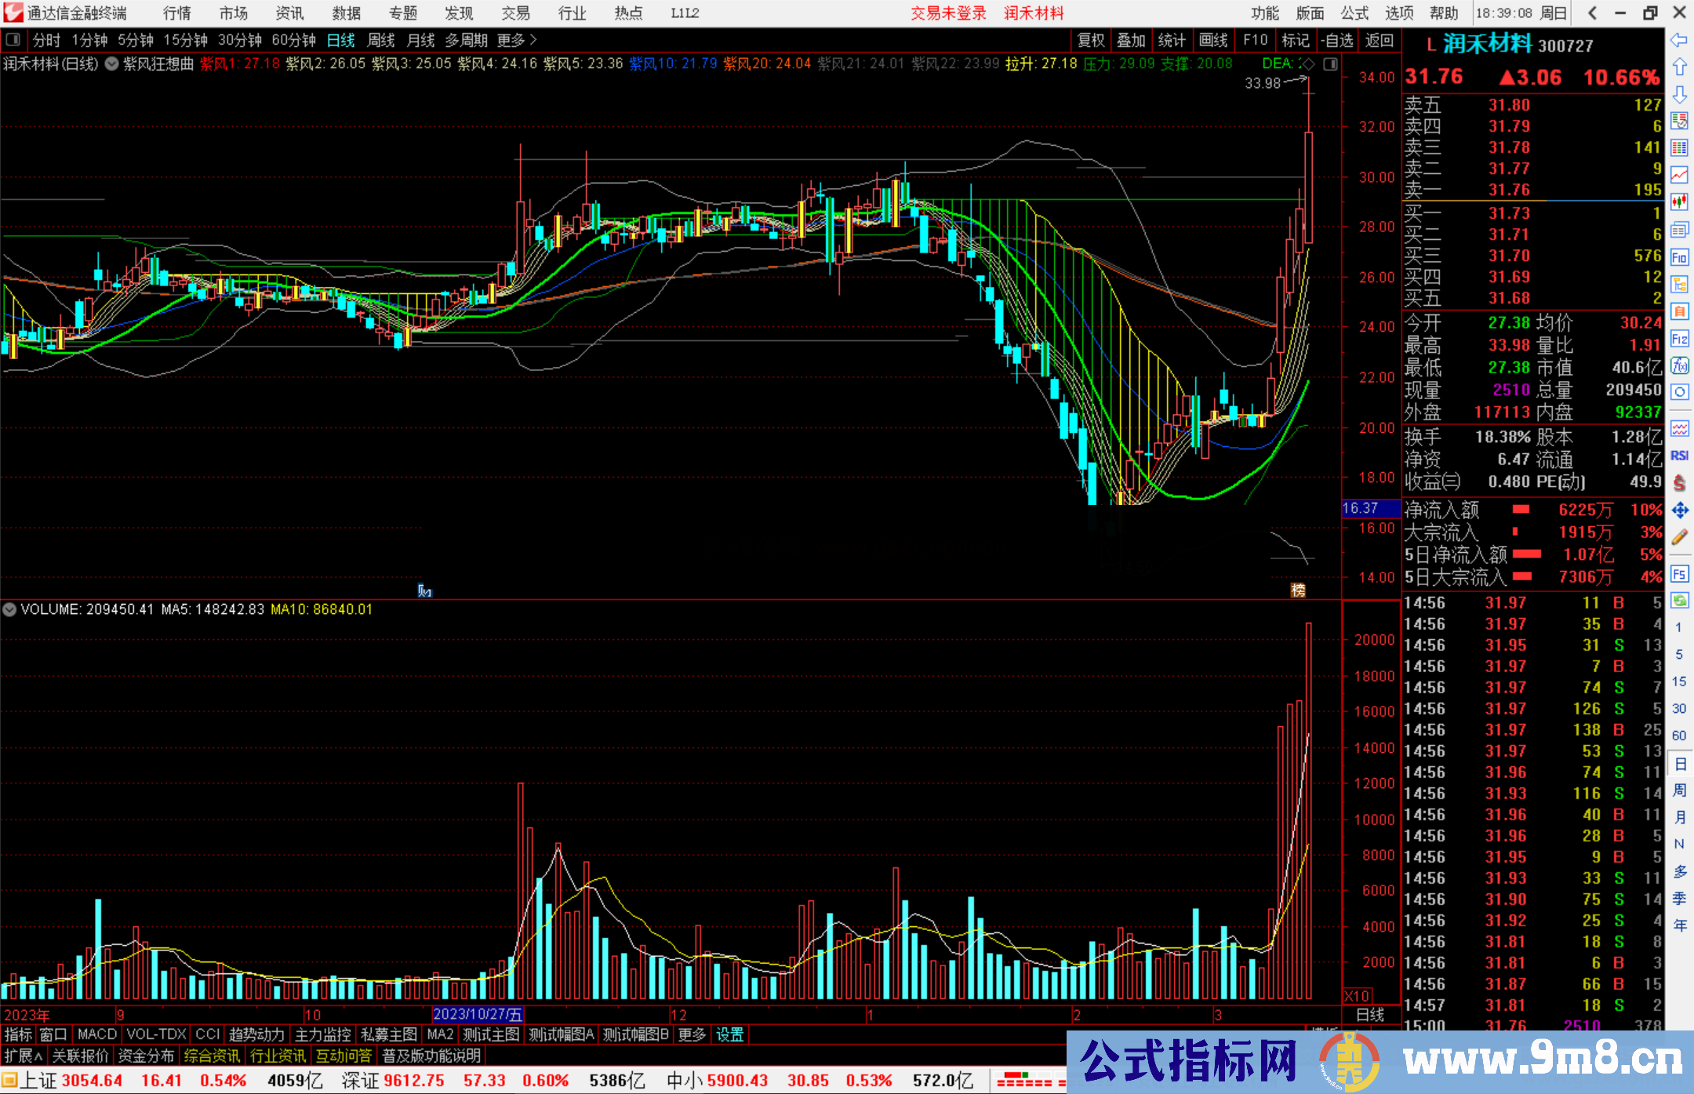Image resolution: width=1694 pixels, height=1094 pixels.
Task: Click the F10 company info sidebar icon
Action: pos(1679,257)
